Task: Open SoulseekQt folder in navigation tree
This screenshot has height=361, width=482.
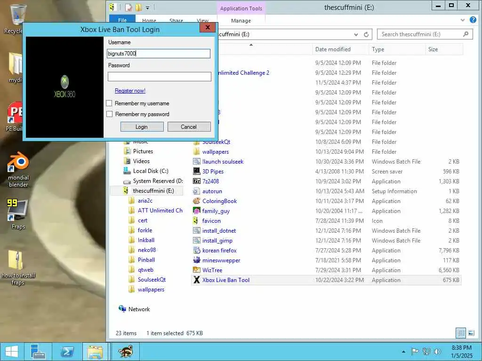Action: pyautogui.click(x=152, y=279)
